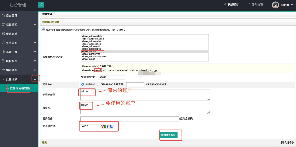Viewport: 296px width, 147px height.
Task: Click the icon beside 模板管理
Action: [3, 61]
